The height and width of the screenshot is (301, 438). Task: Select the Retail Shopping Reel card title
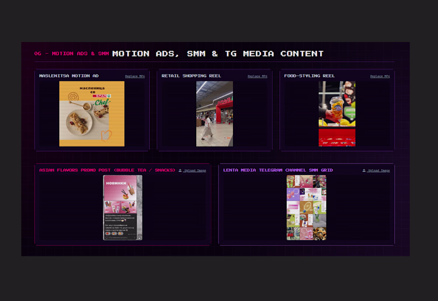click(x=191, y=76)
